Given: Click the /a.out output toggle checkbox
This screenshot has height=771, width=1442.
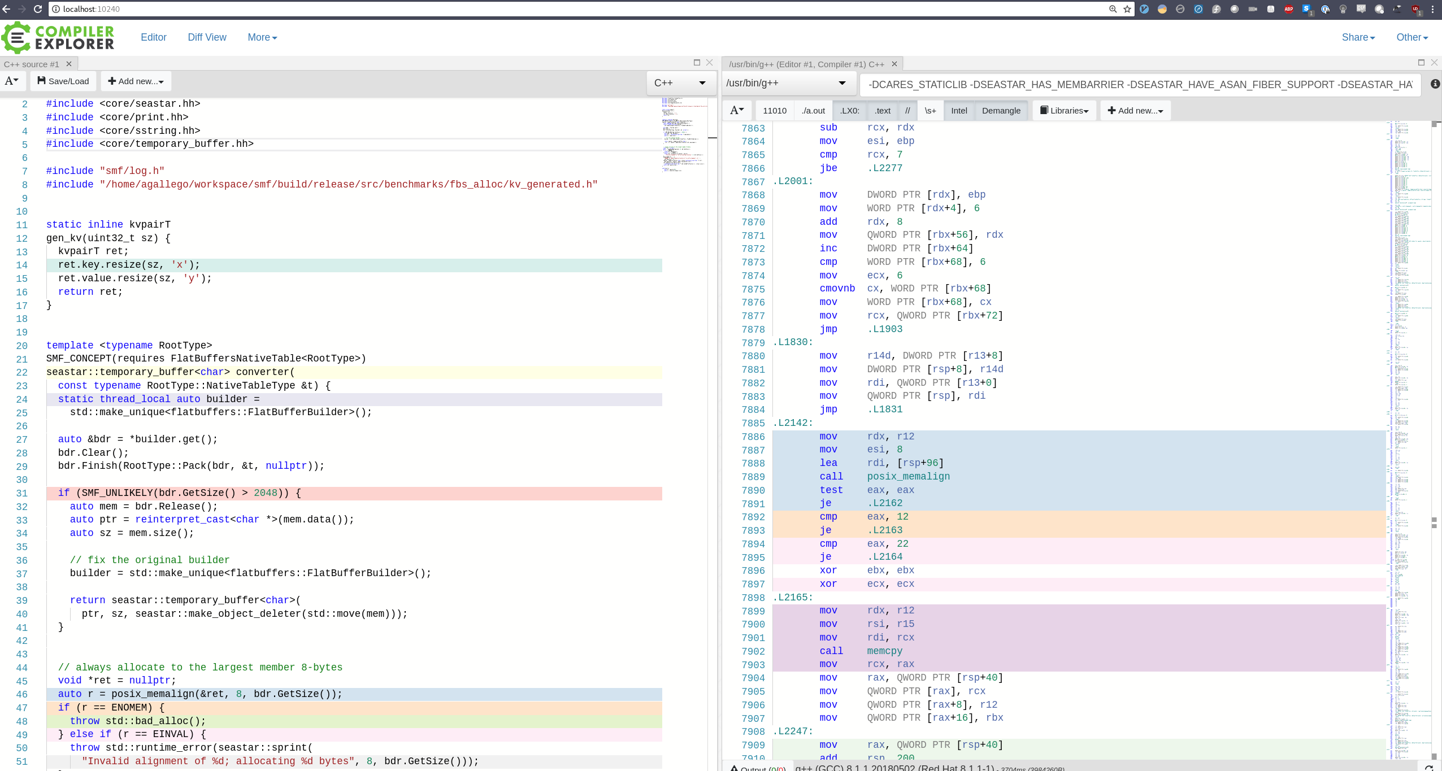Looking at the screenshot, I should tap(811, 110).
